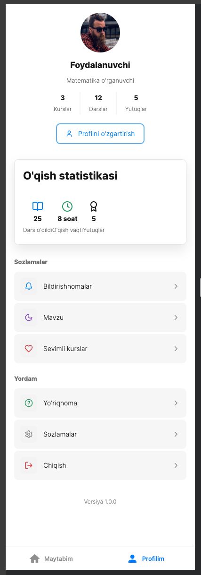
Task: Expand the Bildirishnomalar row chevron
Action: click(176, 286)
